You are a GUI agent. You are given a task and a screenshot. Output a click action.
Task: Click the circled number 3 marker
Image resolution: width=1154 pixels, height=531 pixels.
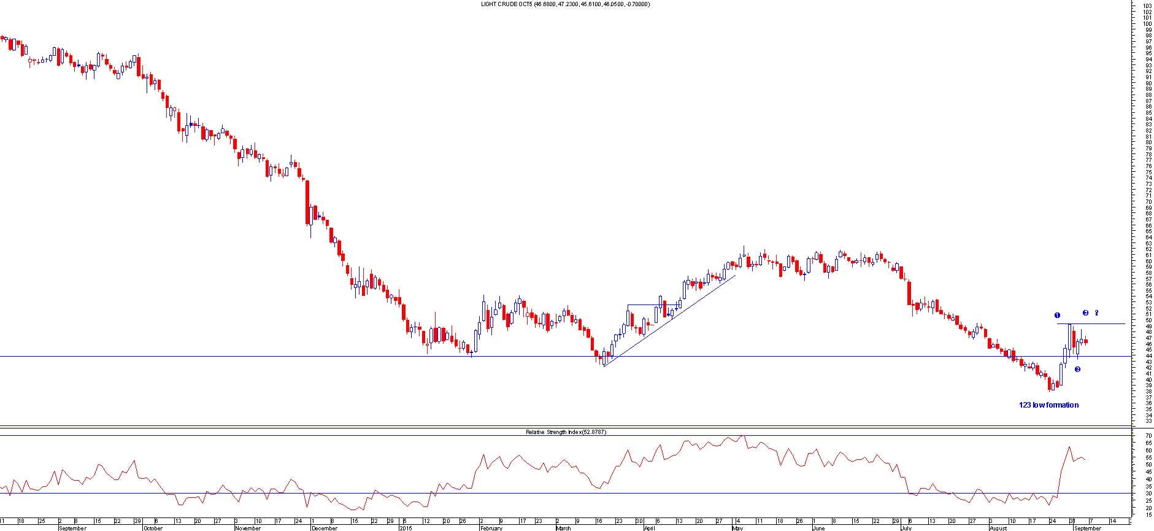coord(1085,313)
